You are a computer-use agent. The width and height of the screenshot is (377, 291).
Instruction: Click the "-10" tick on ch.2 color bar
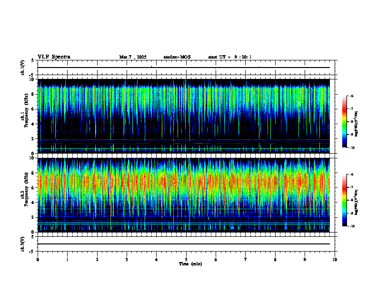(x=352, y=226)
